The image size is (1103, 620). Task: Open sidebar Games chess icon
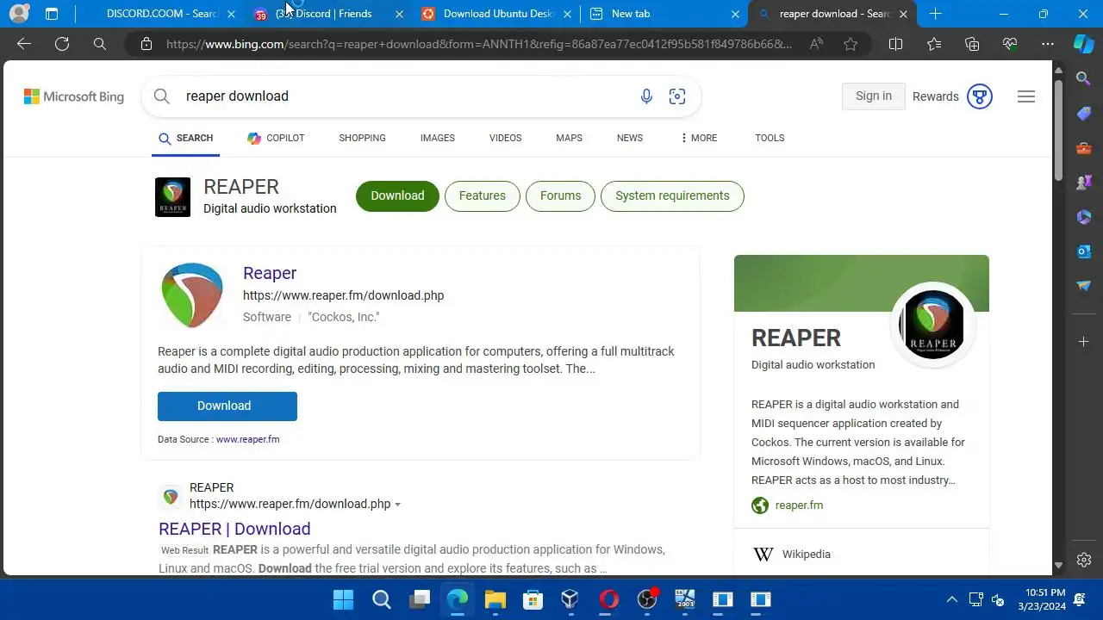tap(1084, 182)
